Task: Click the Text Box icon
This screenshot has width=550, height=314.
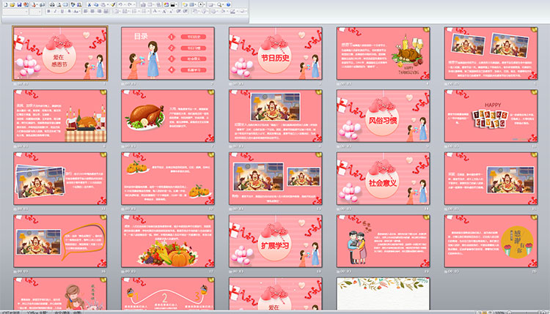Action: point(201,4)
